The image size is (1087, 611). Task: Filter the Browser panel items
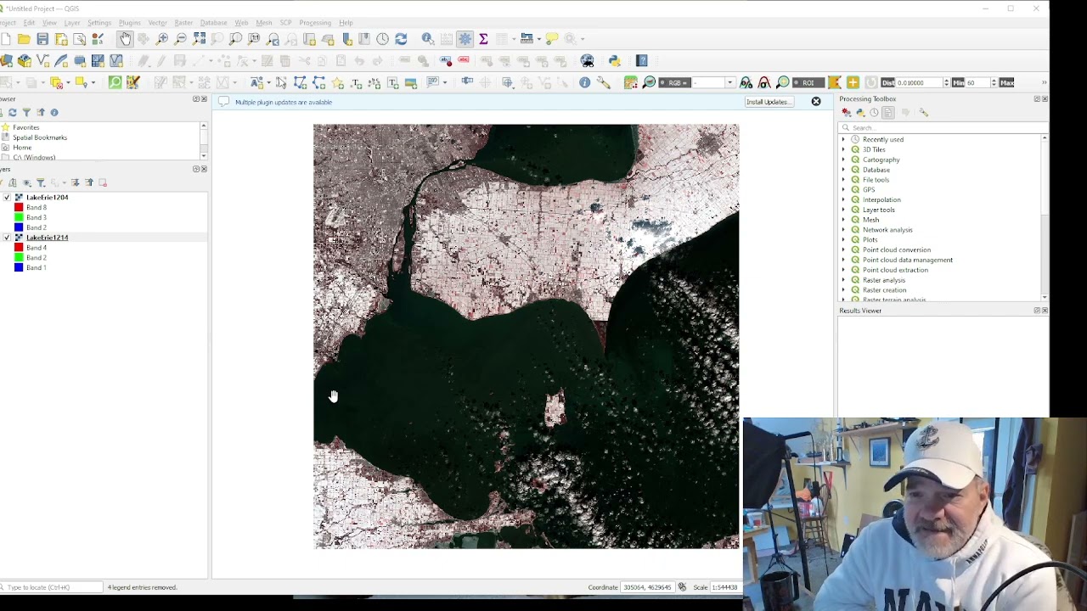tap(26, 112)
